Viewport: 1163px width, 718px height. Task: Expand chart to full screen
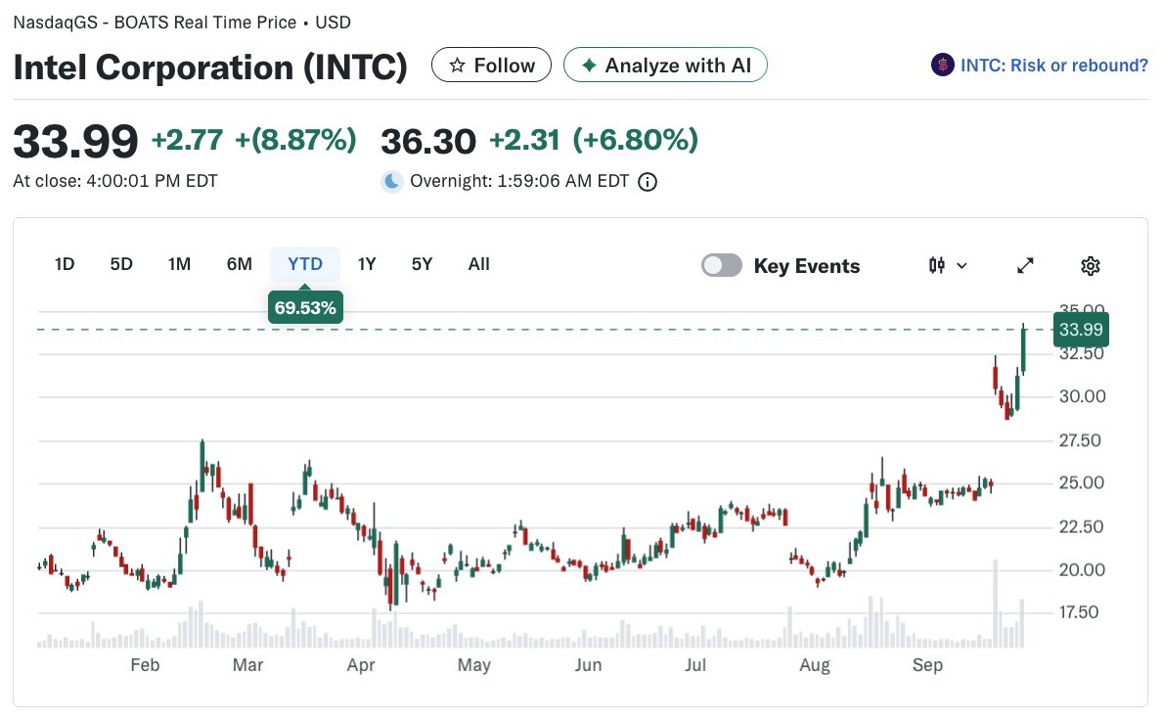click(x=1025, y=265)
